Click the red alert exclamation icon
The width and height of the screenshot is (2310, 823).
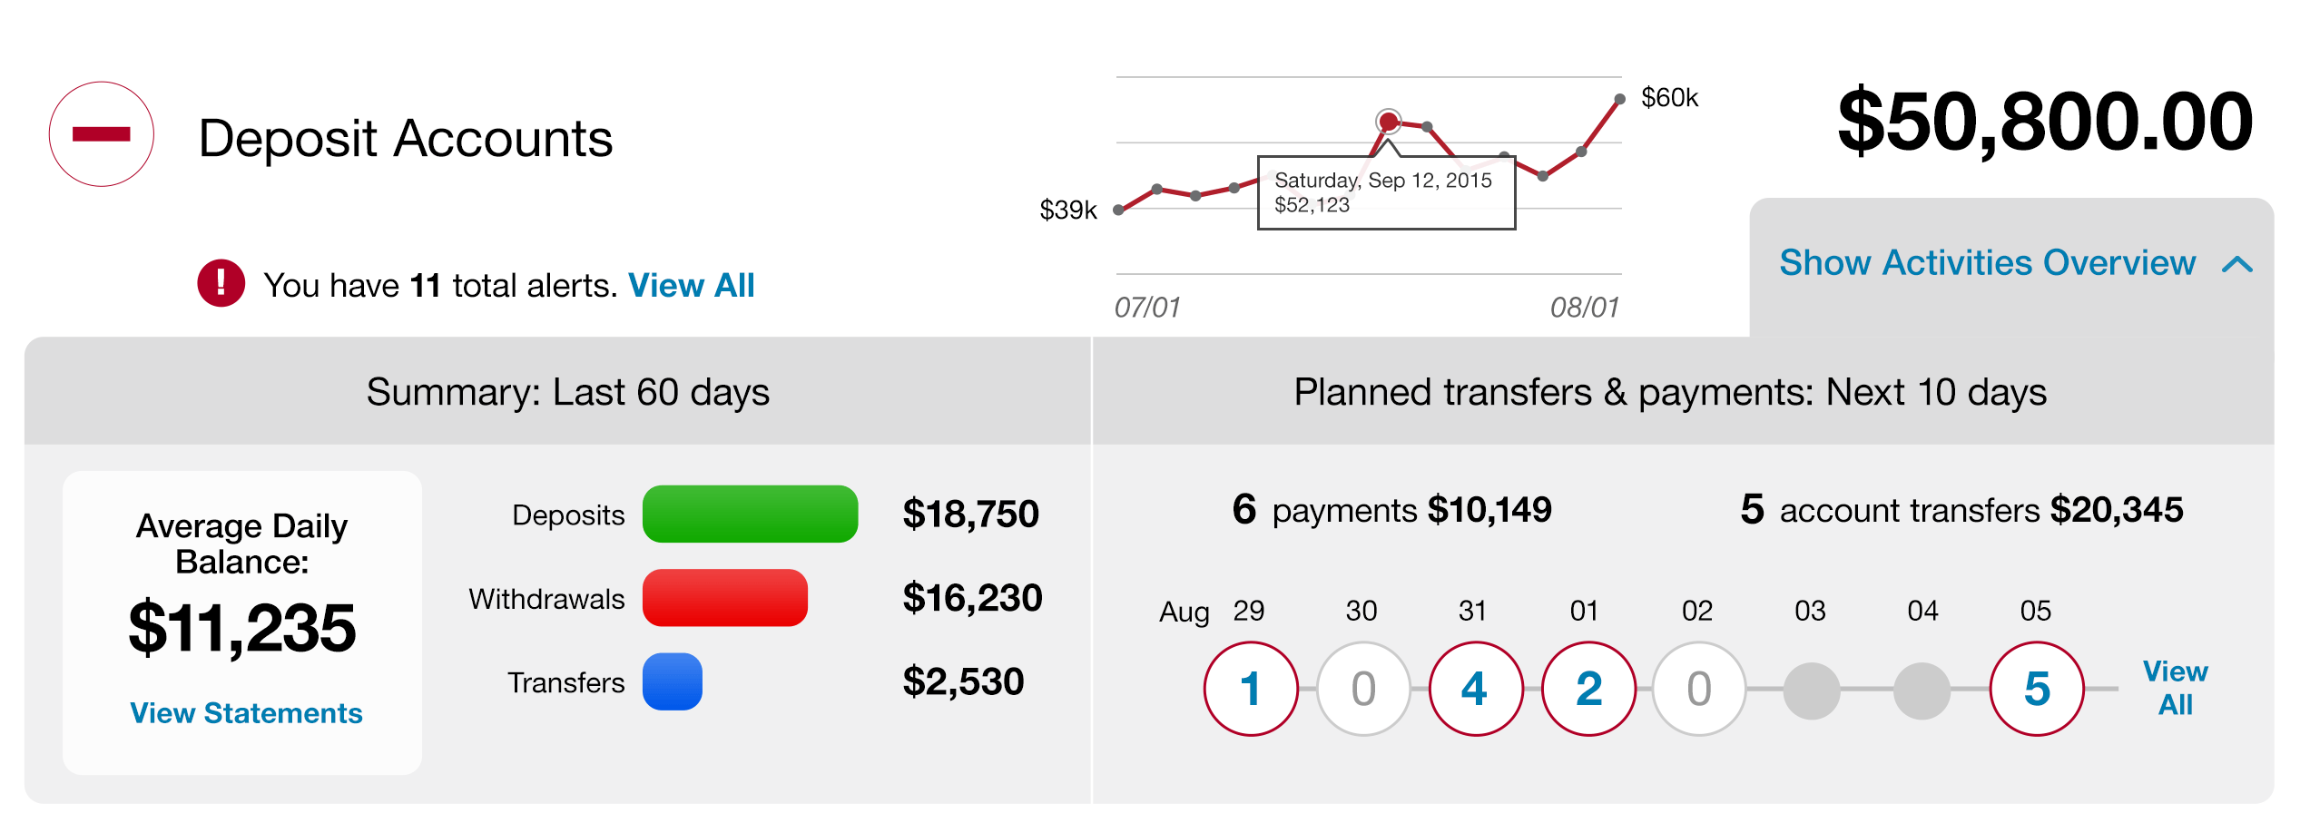pos(221,283)
